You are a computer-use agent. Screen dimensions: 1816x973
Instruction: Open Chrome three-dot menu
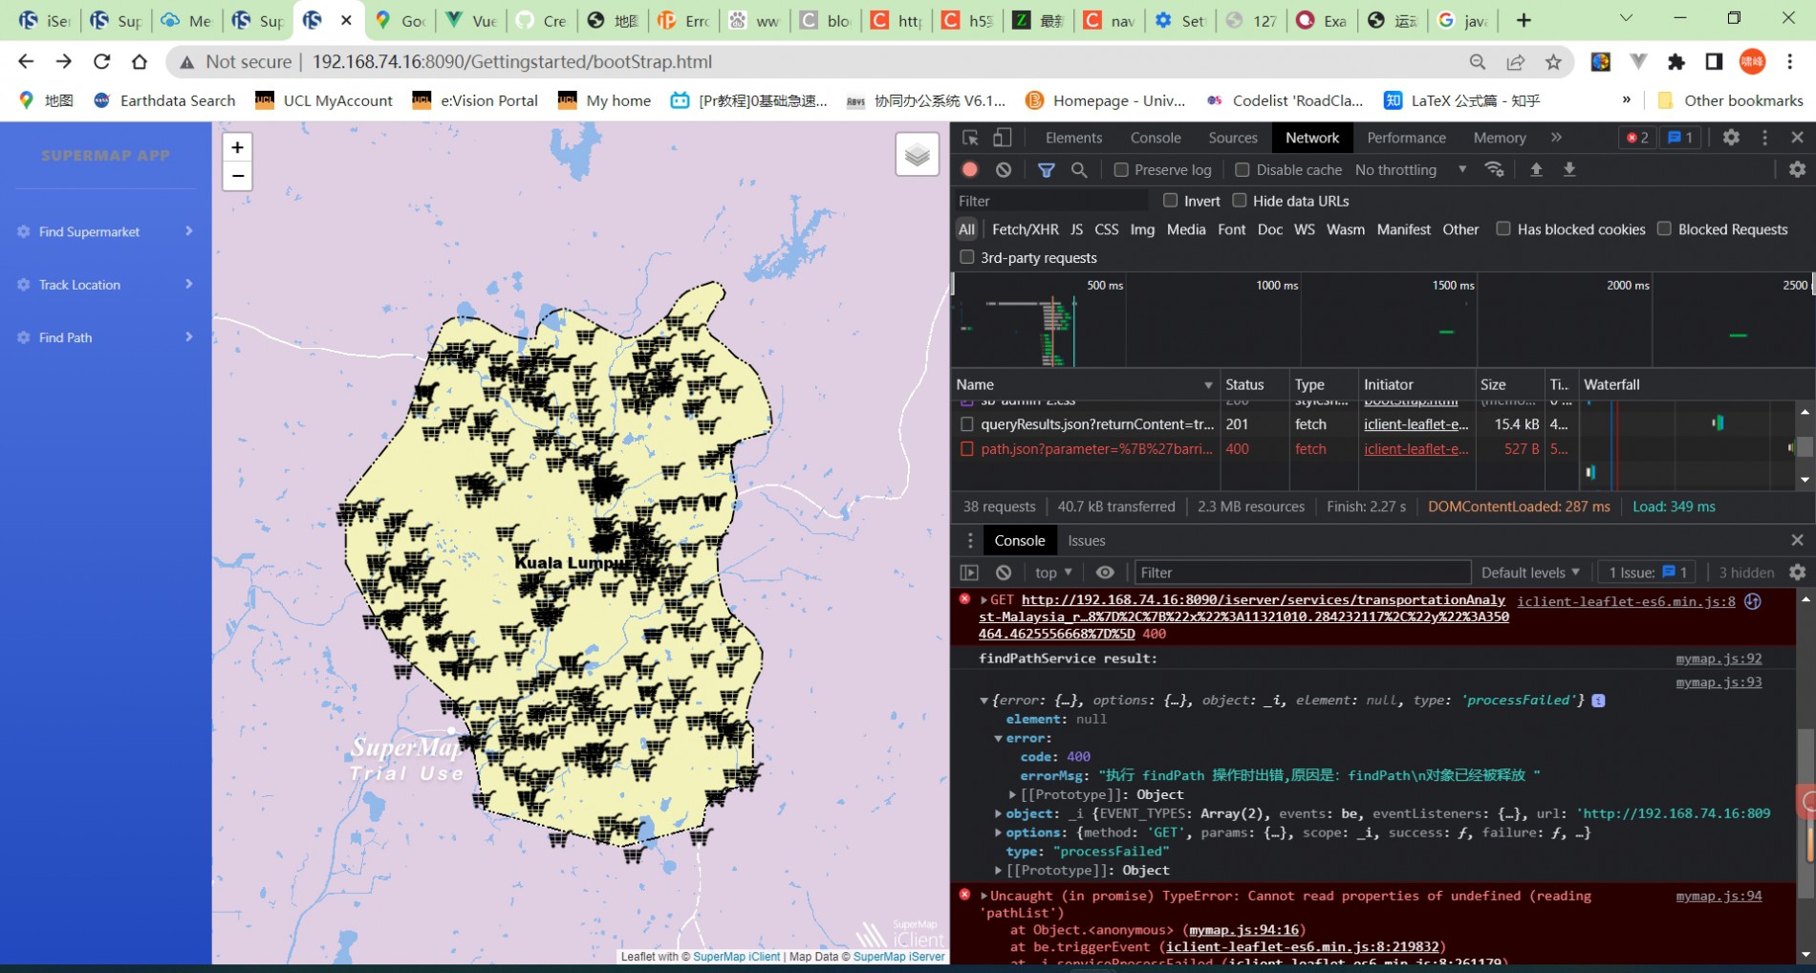click(x=1790, y=62)
